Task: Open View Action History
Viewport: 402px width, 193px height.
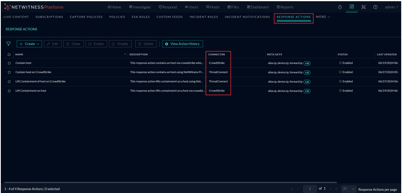Action: (183, 44)
